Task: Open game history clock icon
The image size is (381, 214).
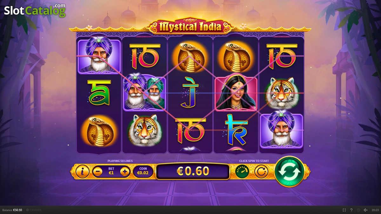Action: [x=358, y=210]
